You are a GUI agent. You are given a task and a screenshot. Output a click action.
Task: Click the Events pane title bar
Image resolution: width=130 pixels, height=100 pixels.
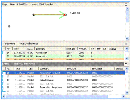click(x=63, y=64)
